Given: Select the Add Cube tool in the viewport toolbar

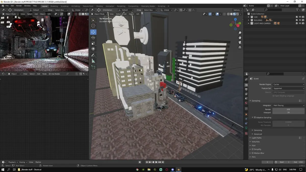Looking at the screenshot, I should [93, 68].
